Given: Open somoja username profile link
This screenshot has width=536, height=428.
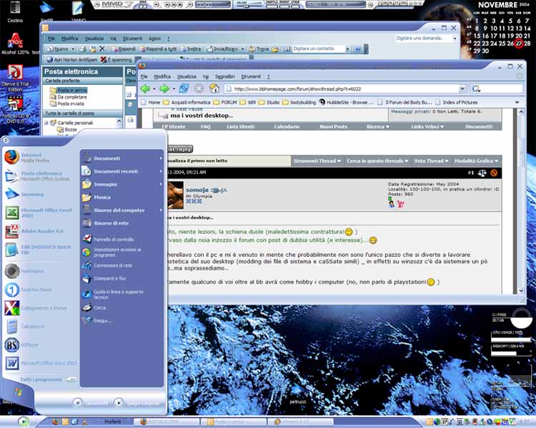Looking at the screenshot, I should pyautogui.click(x=197, y=190).
